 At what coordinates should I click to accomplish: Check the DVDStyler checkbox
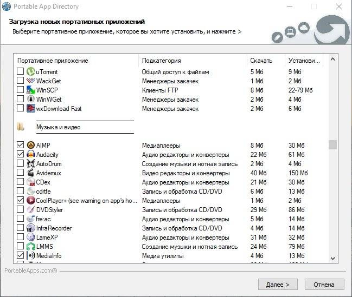tap(20, 209)
